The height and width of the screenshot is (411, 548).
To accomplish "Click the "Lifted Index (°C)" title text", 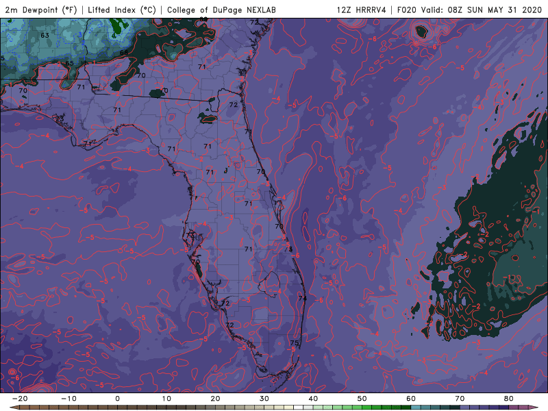I will pos(122,10).
